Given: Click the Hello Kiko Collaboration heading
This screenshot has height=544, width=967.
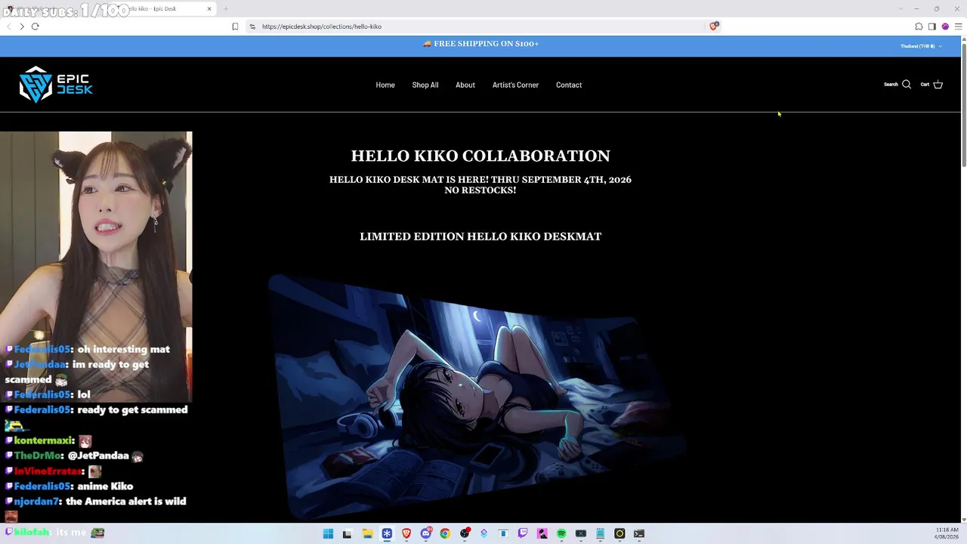Looking at the screenshot, I should [480, 156].
